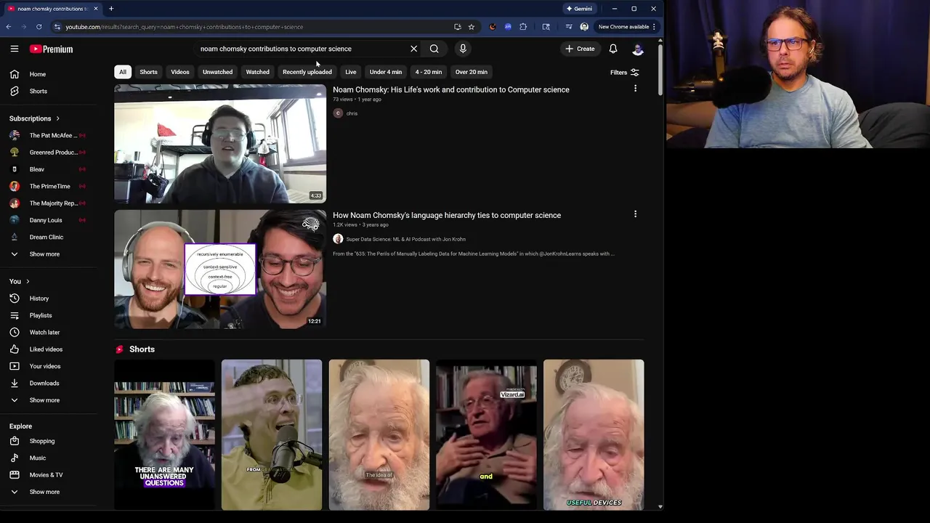
Task: Select the 4 - 20 min filter chip
Action: (429, 72)
